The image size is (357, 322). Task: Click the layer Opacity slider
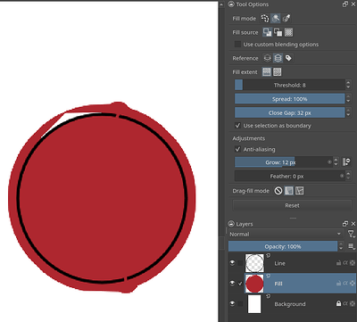coord(283,246)
